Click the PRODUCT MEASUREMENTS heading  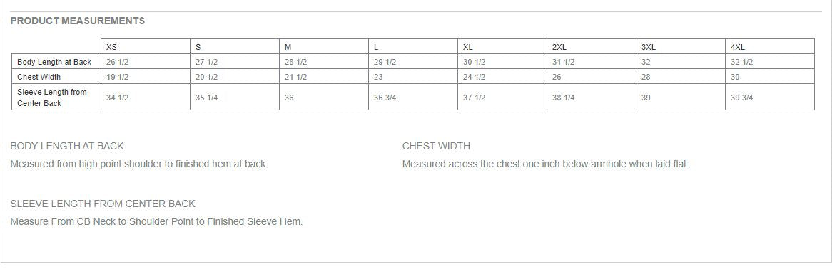pos(78,21)
